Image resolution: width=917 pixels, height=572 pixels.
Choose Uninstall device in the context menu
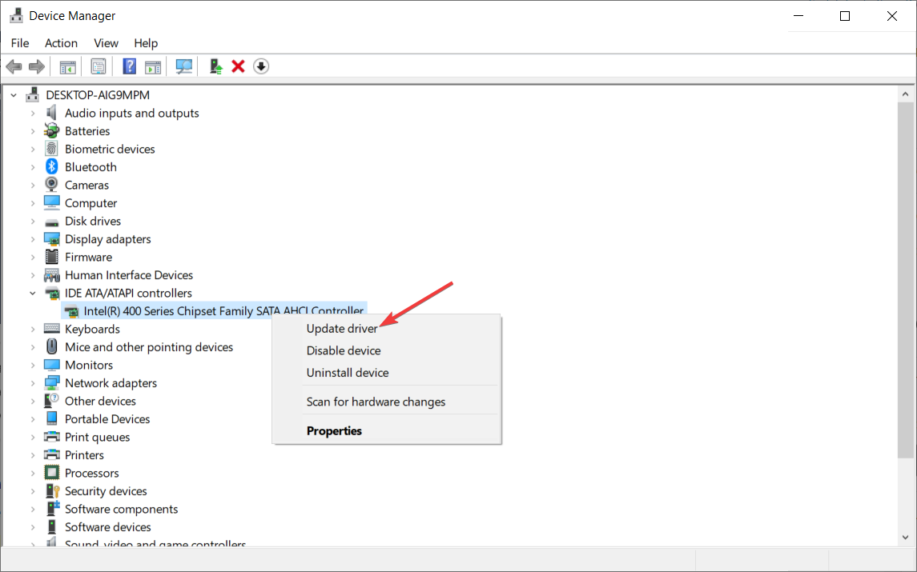point(387,373)
